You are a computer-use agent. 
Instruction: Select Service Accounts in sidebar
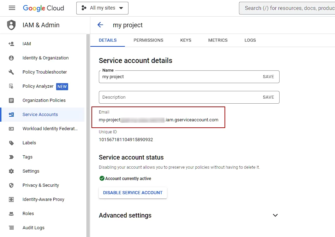[x=43, y=114]
